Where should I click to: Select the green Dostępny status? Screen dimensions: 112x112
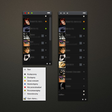pyautogui.click(x=34, y=78)
